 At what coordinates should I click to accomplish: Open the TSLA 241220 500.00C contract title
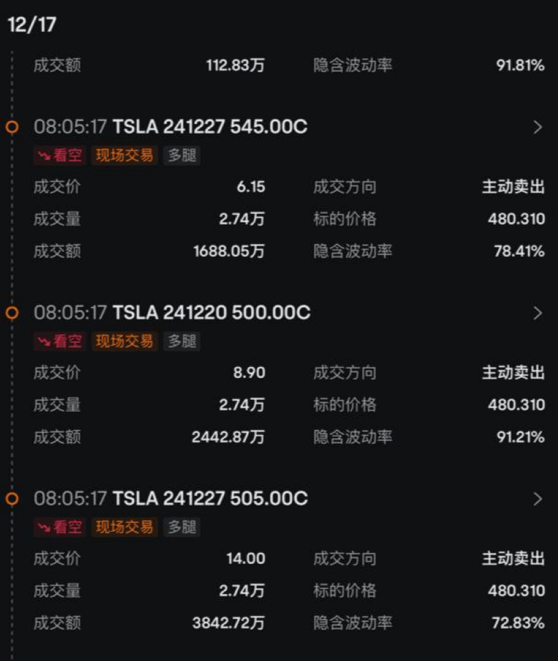(211, 313)
